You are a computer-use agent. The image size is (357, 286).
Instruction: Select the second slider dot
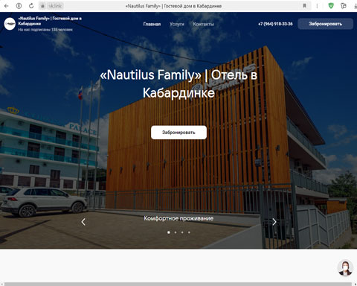(176, 232)
